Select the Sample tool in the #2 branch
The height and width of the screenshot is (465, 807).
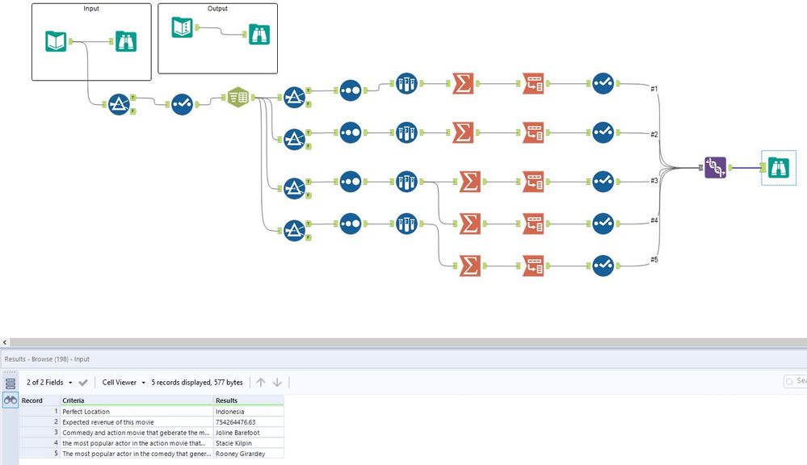coord(406,132)
